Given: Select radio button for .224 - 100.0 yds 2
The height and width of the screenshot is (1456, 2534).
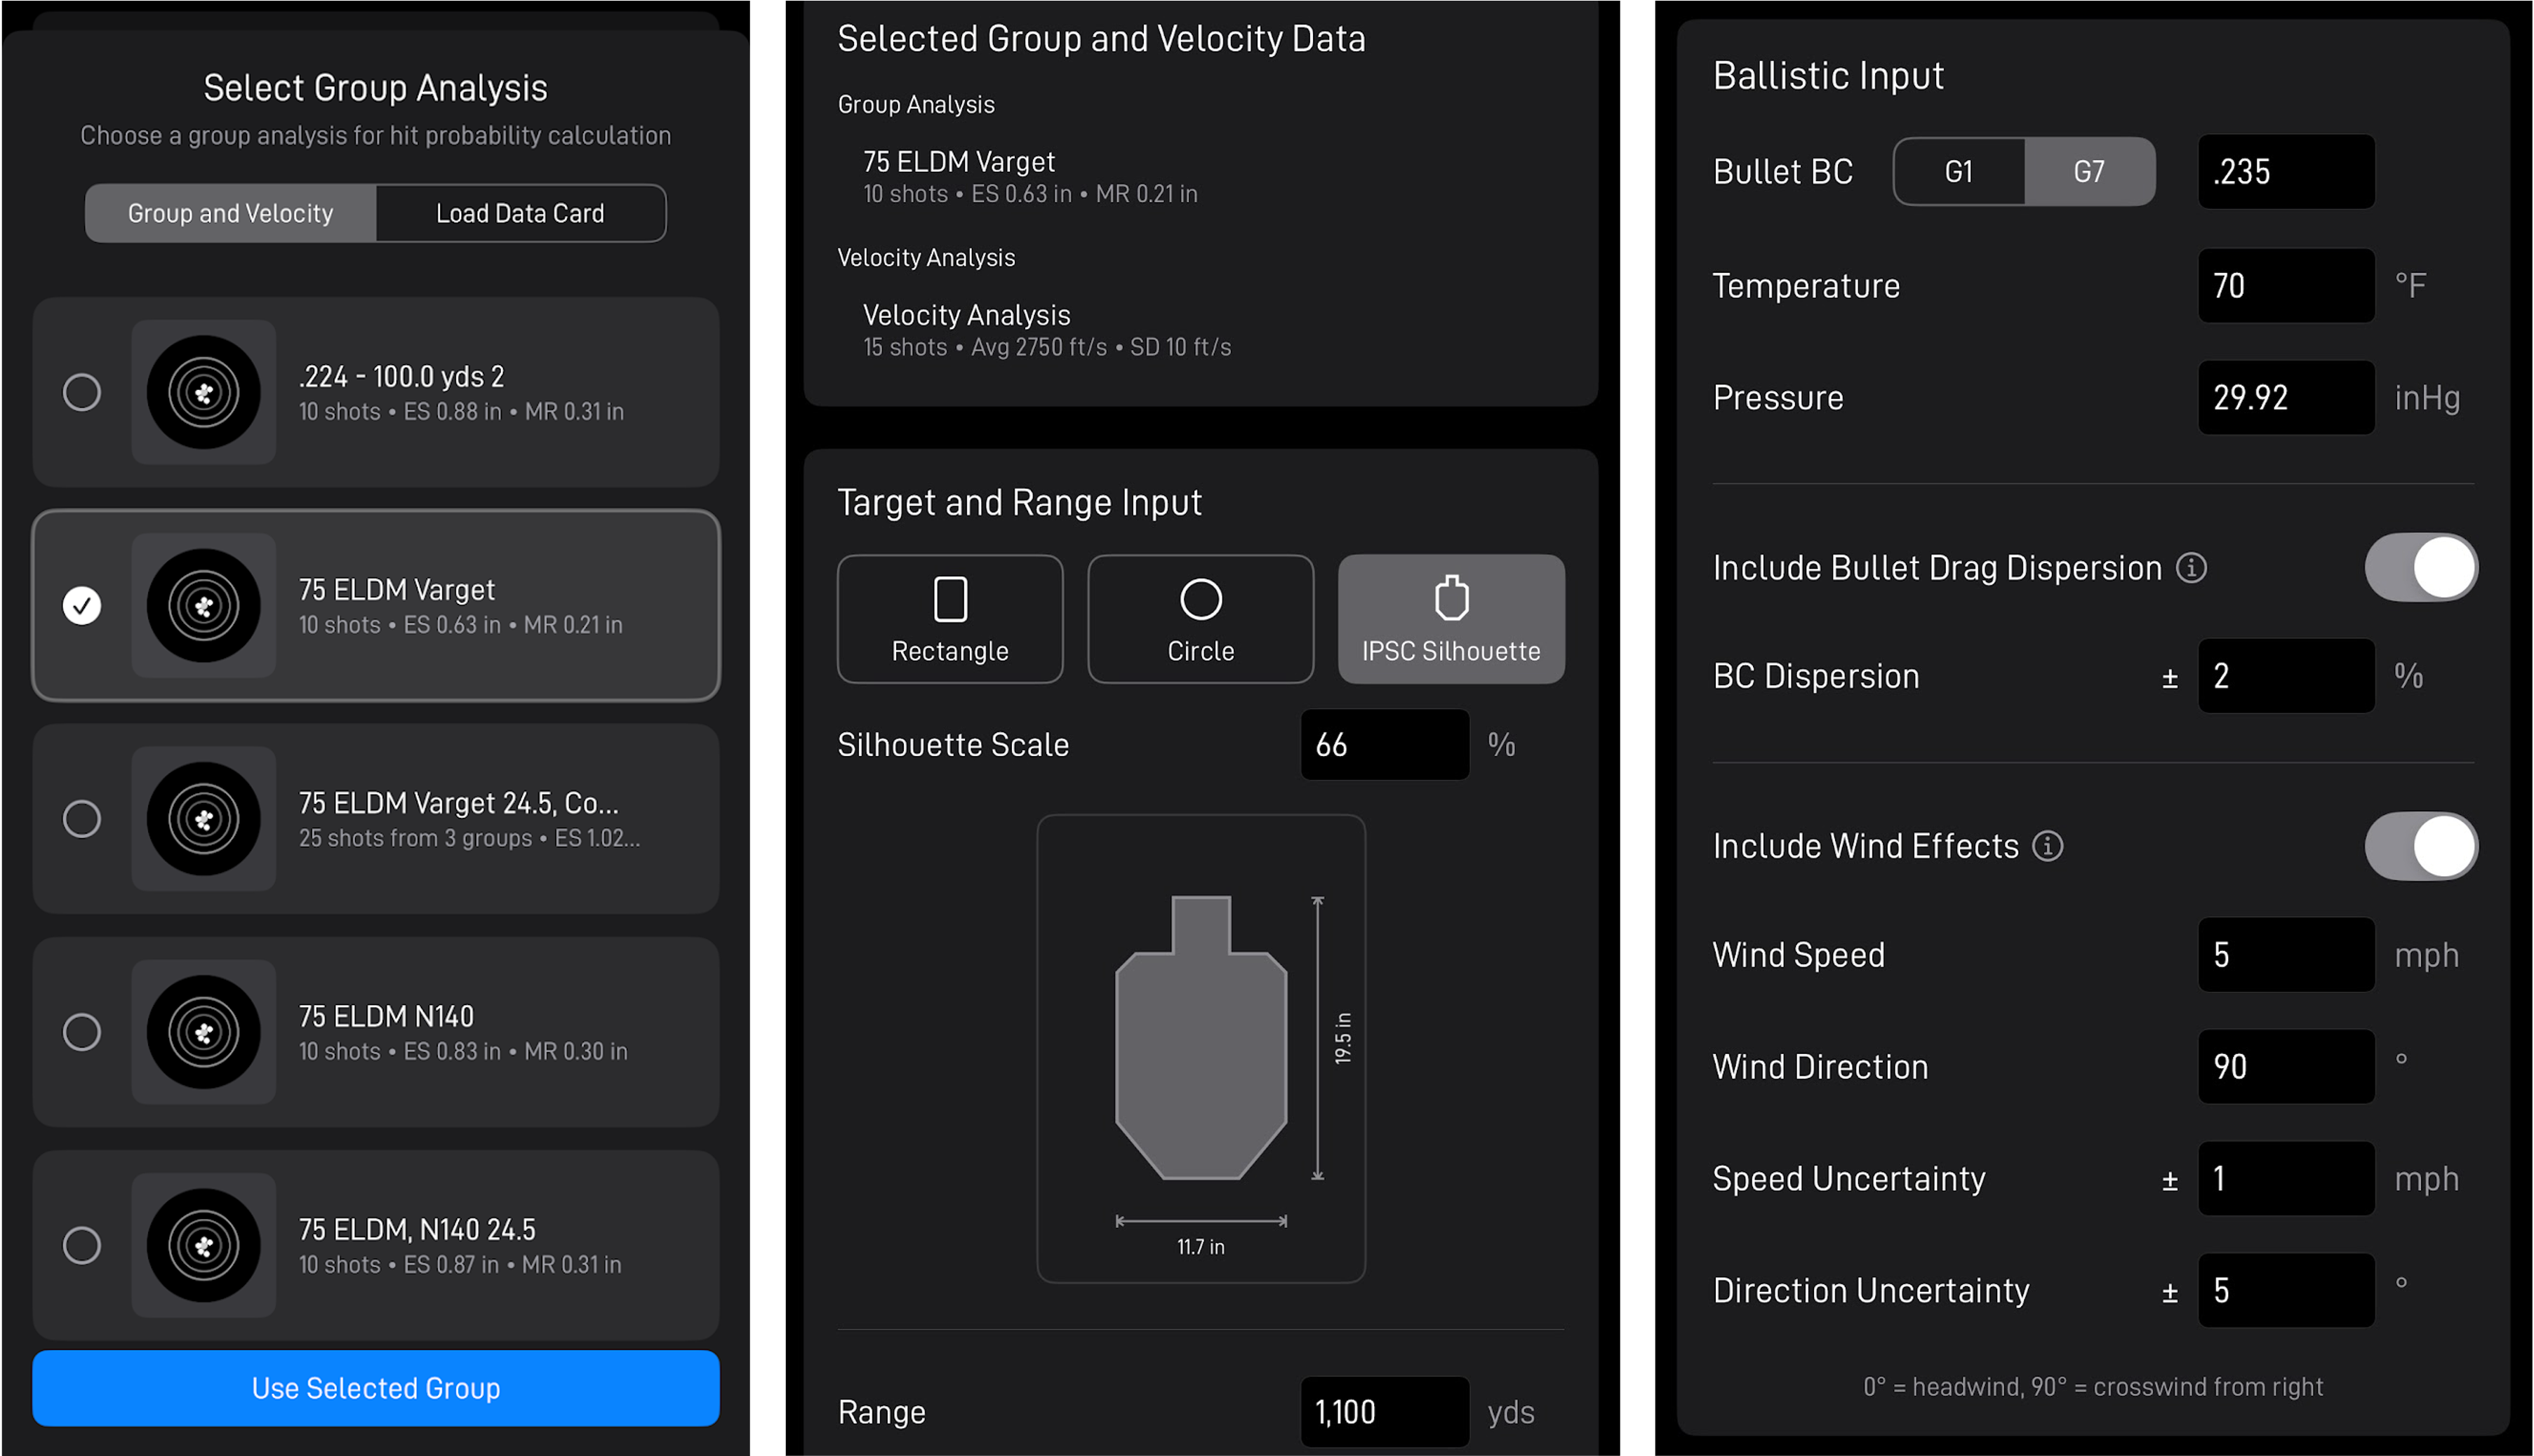Looking at the screenshot, I should (82, 392).
